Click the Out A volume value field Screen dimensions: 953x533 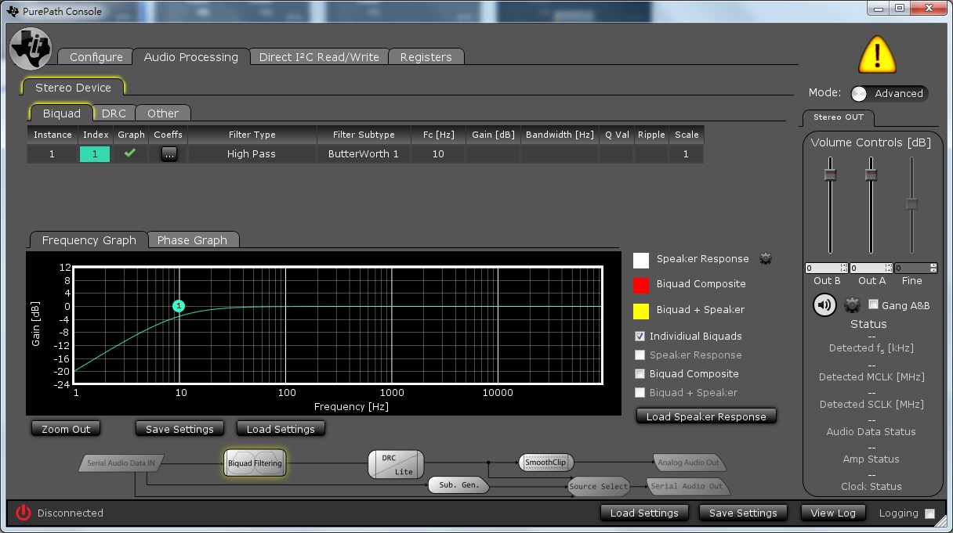867,268
